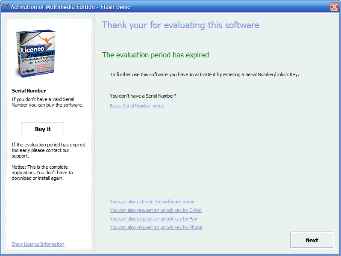Screen dimensions: 341x256
Task: Request an unlock key by Fax
Action: coord(153,219)
